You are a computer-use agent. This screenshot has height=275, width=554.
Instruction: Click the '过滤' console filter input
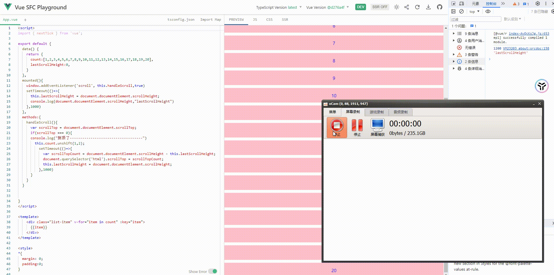(475, 19)
